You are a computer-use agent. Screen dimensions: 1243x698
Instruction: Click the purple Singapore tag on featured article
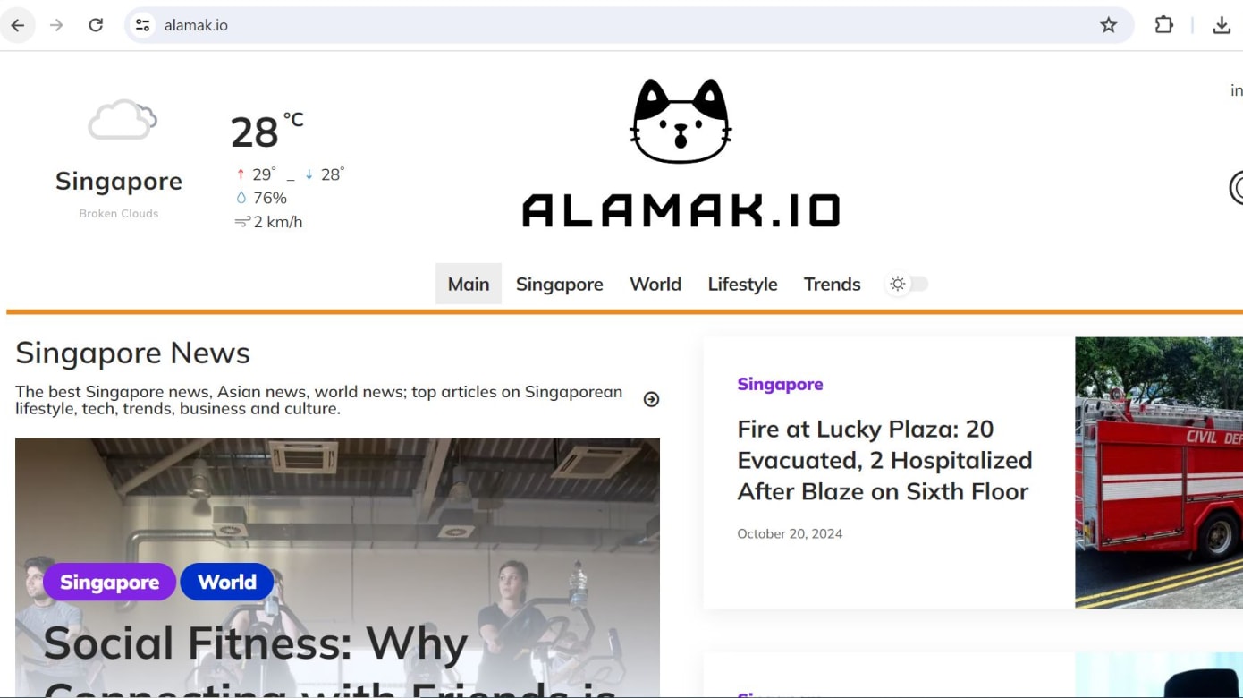click(109, 582)
